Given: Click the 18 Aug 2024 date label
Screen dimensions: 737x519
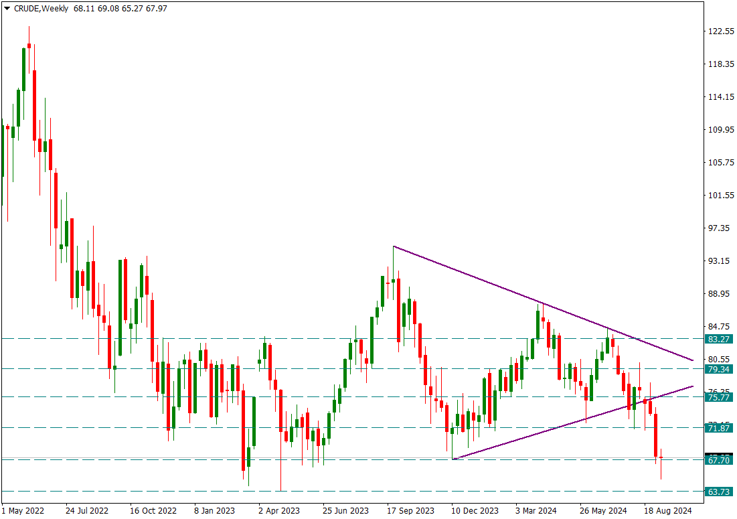Looking at the screenshot, I should [x=667, y=510].
